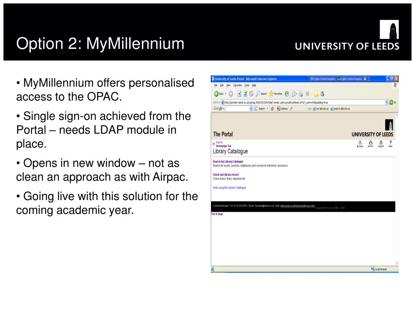This screenshot has width=415, height=311.
Task: Click into the Address bar URL field
Action: pos(304,102)
